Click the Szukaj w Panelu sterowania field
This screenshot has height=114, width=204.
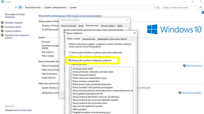click(180, 8)
